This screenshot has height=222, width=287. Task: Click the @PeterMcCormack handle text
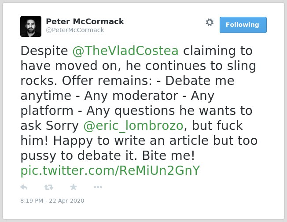coord(75,30)
